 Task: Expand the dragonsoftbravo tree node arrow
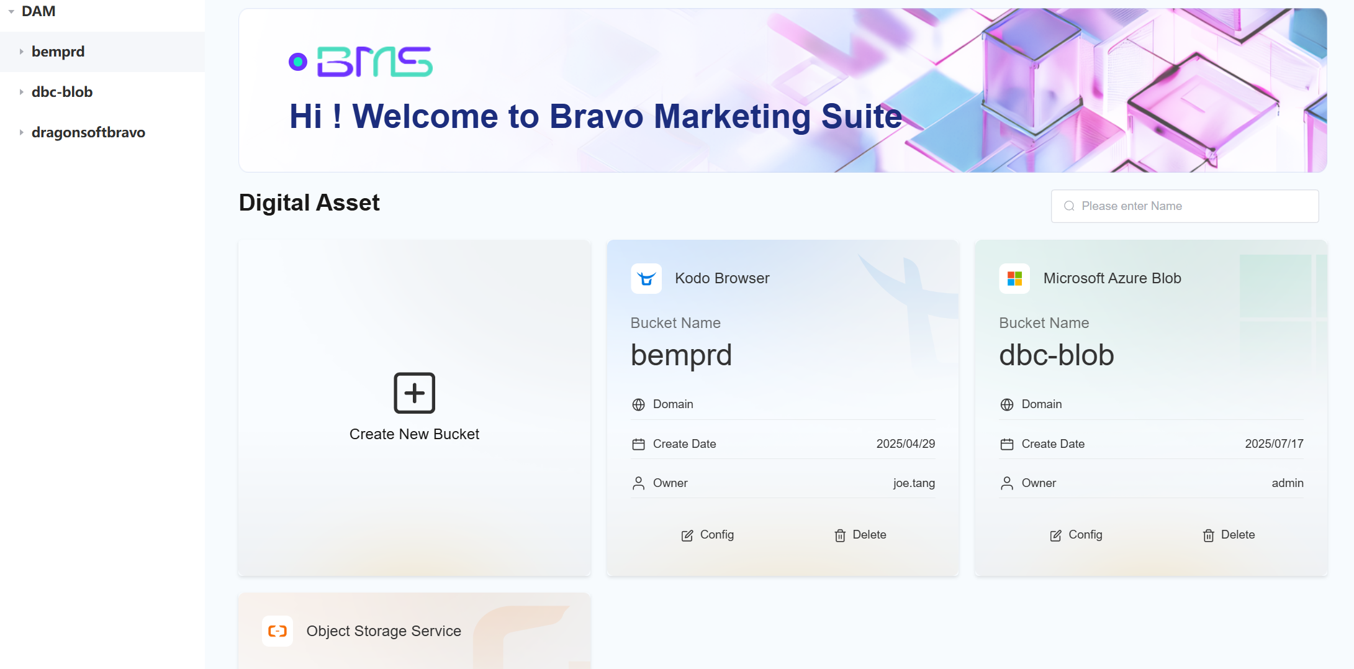[x=21, y=132]
